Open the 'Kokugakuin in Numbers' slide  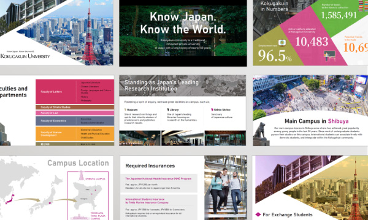click(310, 33)
